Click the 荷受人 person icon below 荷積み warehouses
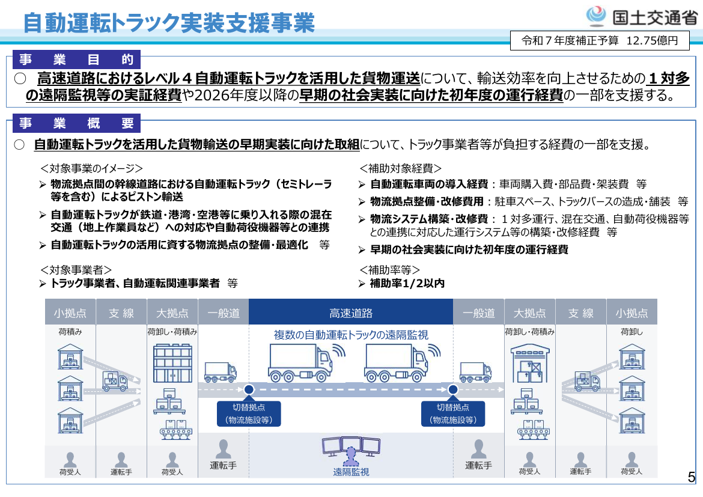Screen dimensions: 703x497 (x=70, y=460)
